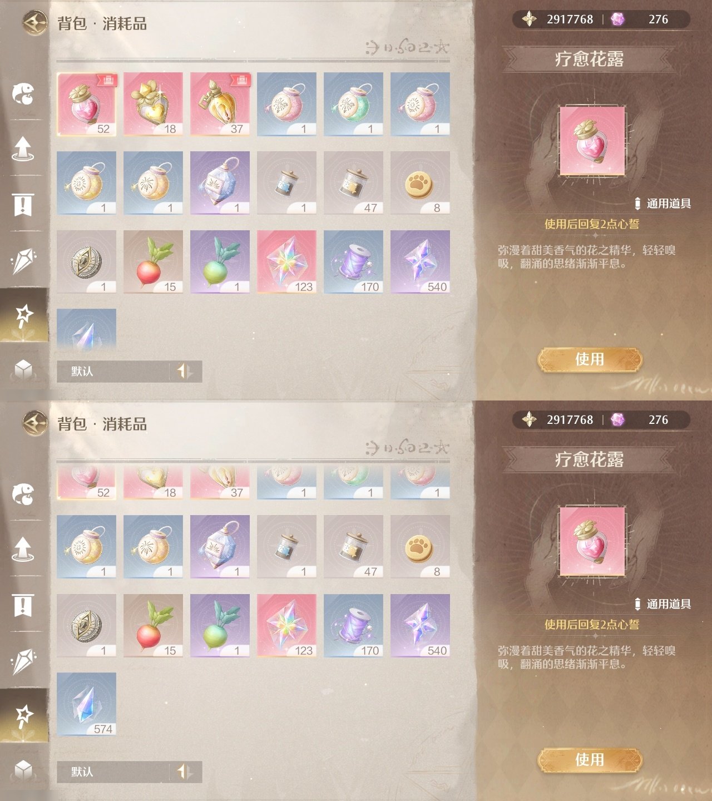The image size is (712, 801).
Task: Click the 使用 button in bottom panel
Action: coord(590,760)
